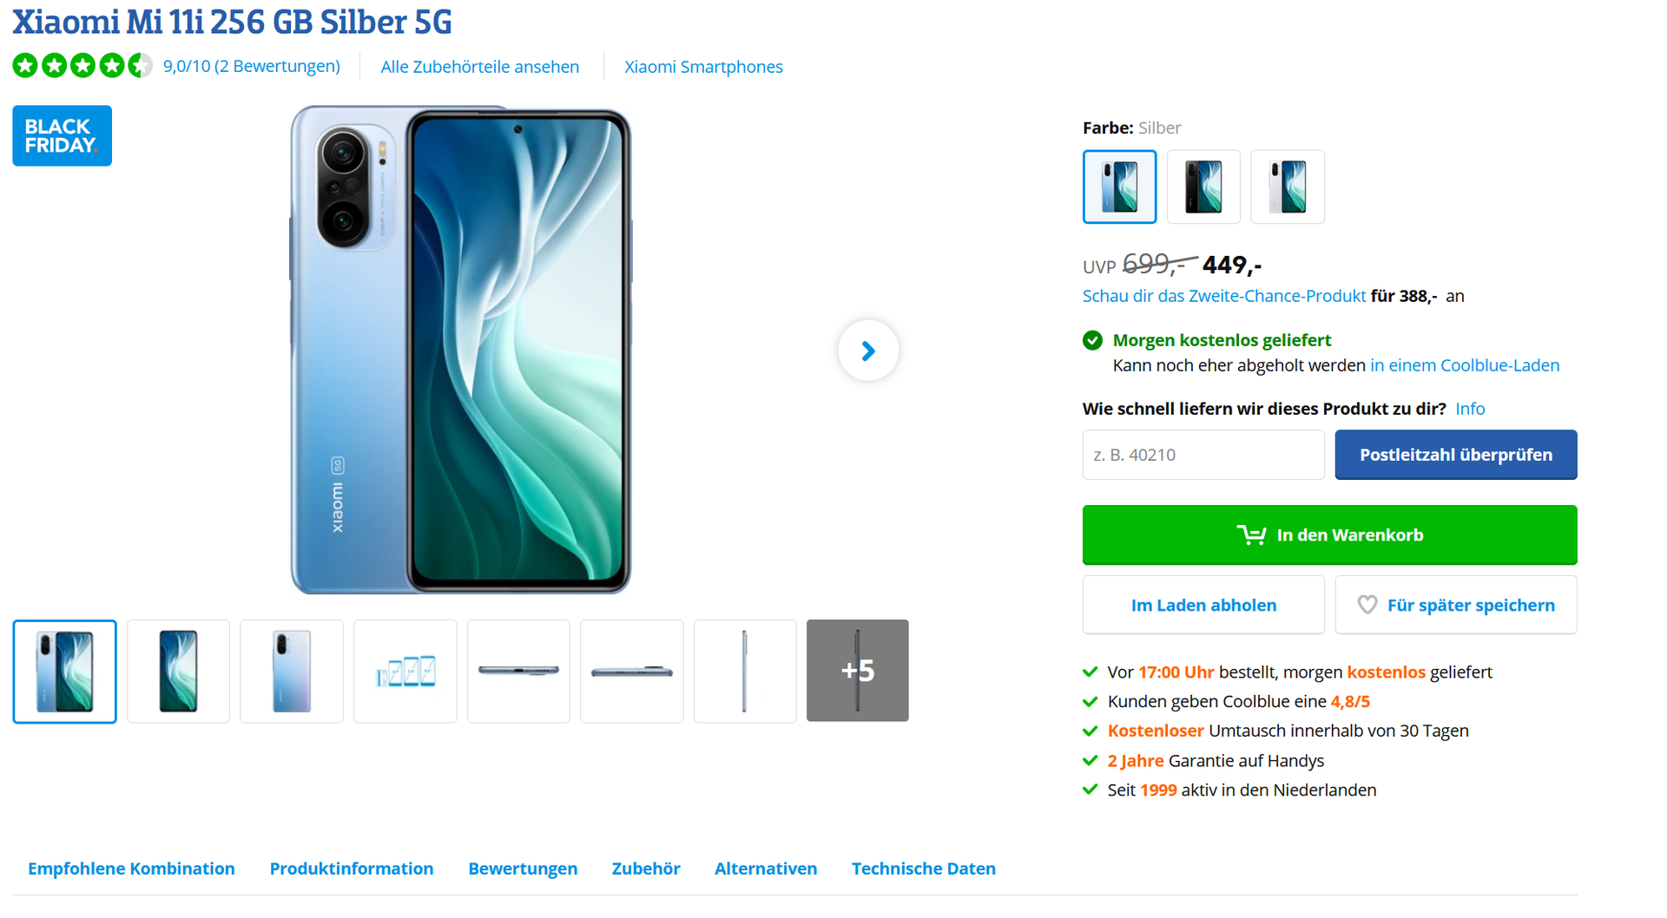Image resolution: width=1667 pixels, height=918 pixels.
Task: Click the shopping cart icon in green button
Action: [x=1250, y=535]
